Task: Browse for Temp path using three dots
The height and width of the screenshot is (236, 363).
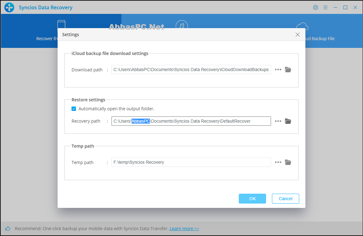Action: tap(278, 162)
